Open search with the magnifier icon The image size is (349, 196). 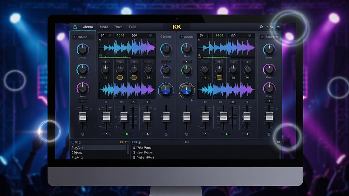pyautogui.click(x=261, y=27)
